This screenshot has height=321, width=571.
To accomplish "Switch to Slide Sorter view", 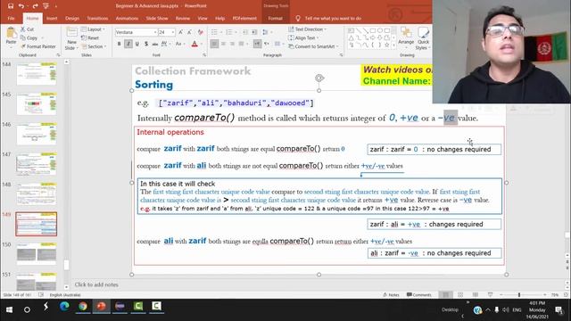I will [460, 295].
